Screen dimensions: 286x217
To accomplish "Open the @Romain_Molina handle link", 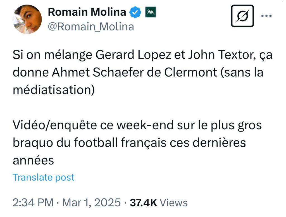I will pos(91,27).
